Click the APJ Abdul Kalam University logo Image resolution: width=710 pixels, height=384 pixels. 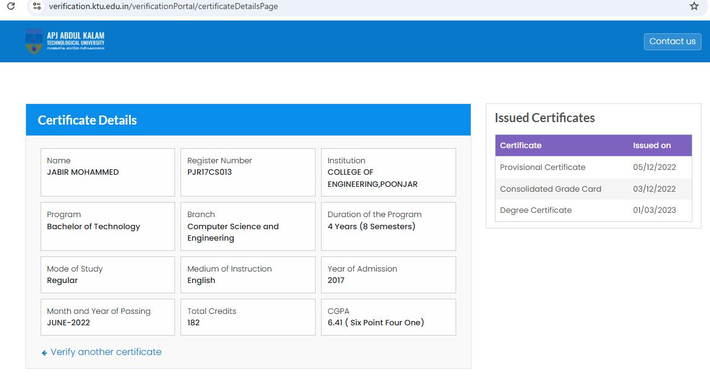(x=65, y=41)
